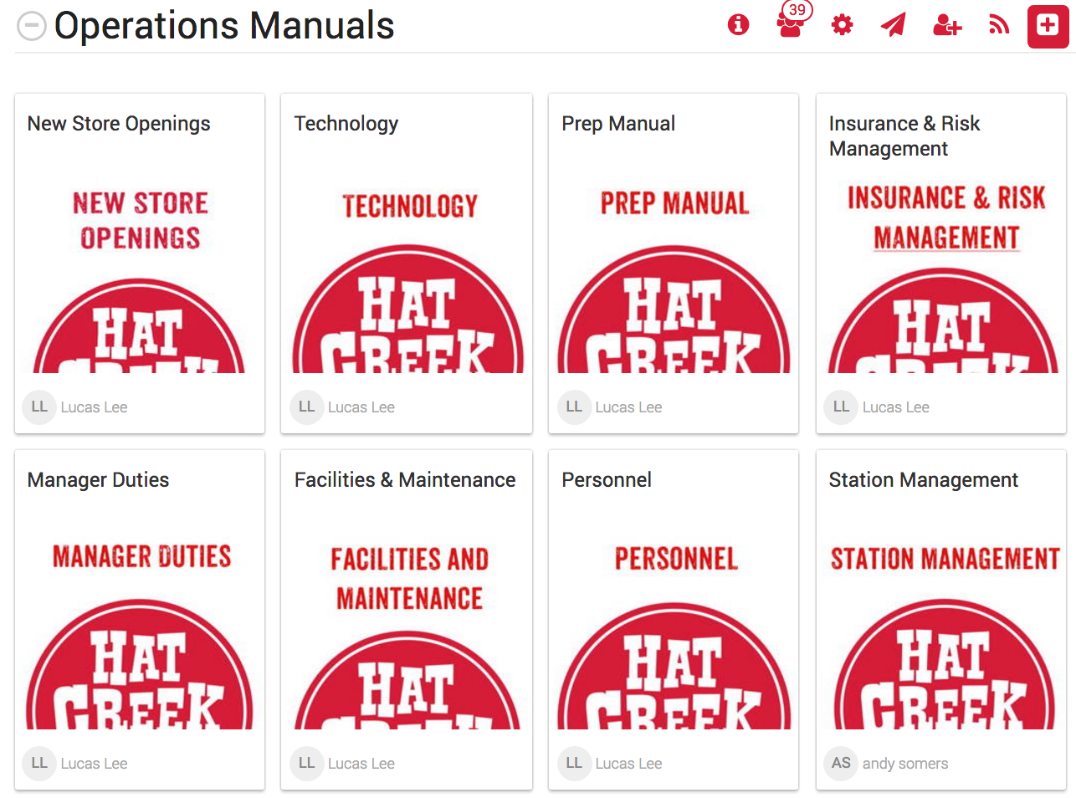Click LL avatar on Prep Manual card
The width and height of the screenshot is (1076, 798).
(x=574, y=407)
